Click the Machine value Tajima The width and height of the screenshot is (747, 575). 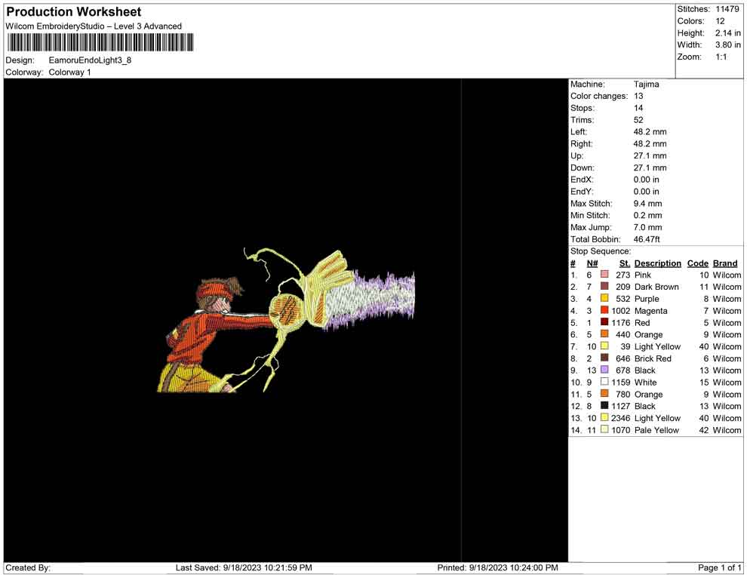tap(646, 85)
